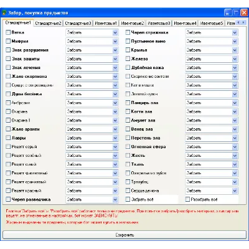Click the tab scroll left arrow

[238, 22]
